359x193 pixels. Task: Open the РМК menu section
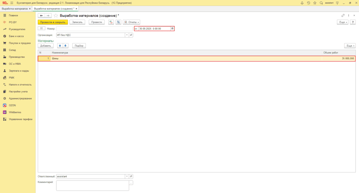click(x=12, y=78)
